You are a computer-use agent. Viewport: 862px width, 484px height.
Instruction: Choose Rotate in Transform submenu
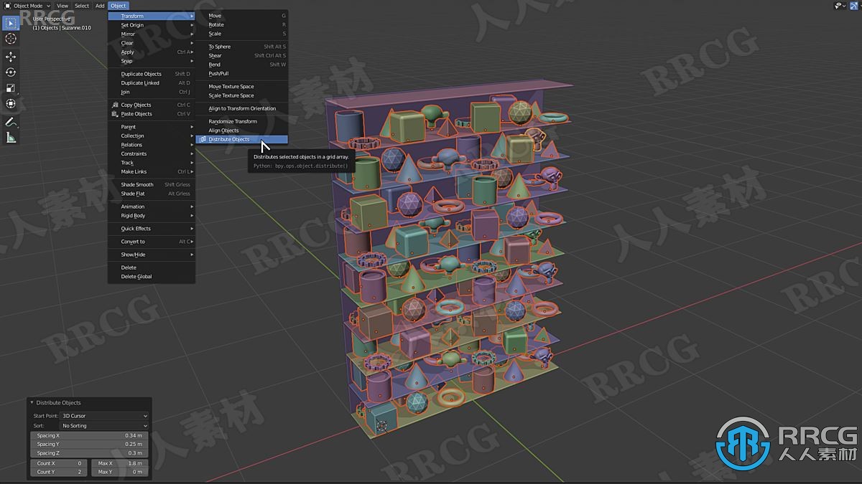pyautogui.click(x=242, y=24)
